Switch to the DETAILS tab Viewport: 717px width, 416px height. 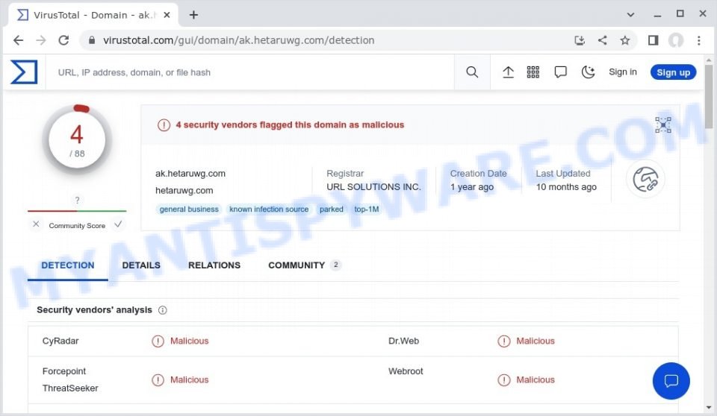point(141,265)
